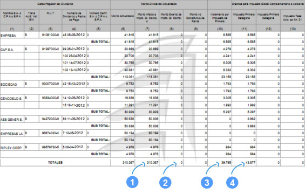This screenshot has height=194, width=305.
Task: Select the column number (13) cell
Action: click(293, 29)
